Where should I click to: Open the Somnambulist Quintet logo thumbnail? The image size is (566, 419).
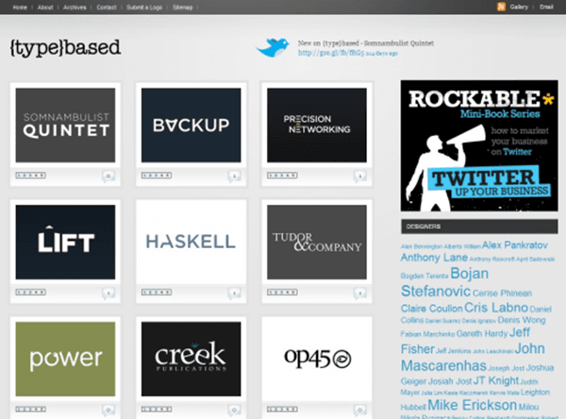click(65, 125)
